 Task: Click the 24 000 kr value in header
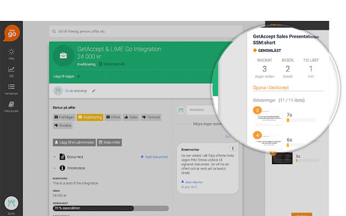coord(89,57)
